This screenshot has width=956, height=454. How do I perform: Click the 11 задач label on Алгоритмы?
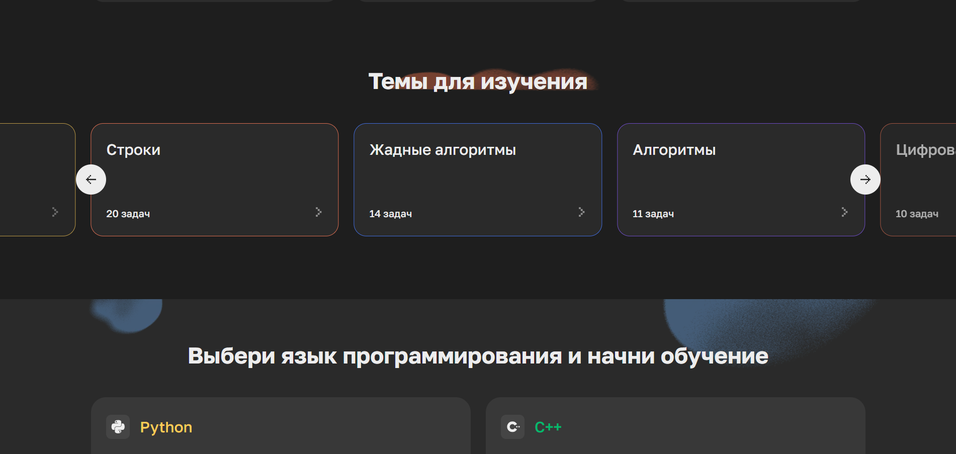653,213
